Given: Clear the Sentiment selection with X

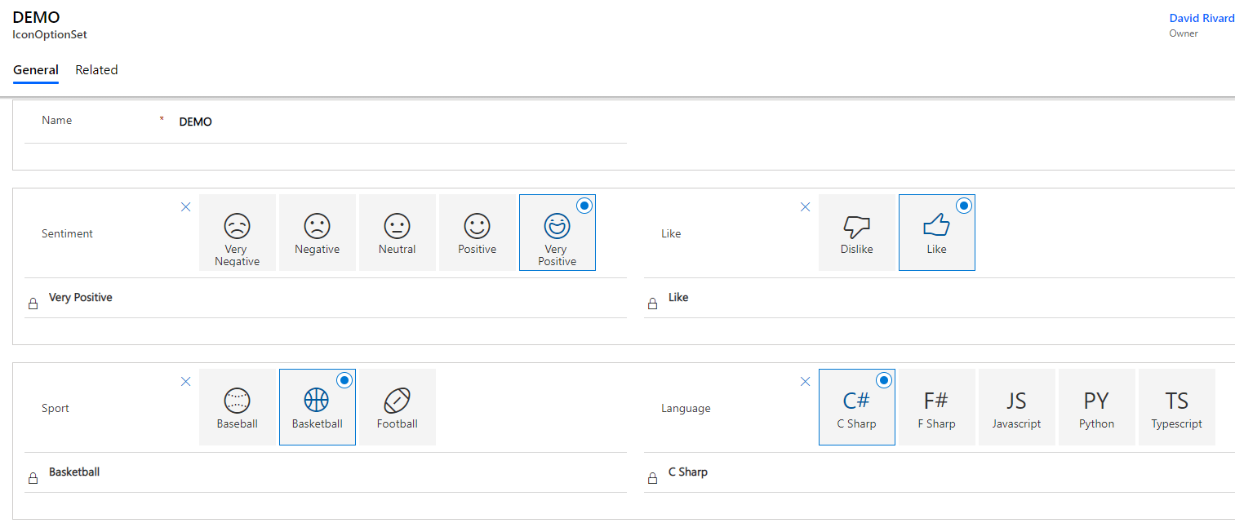Looking at the screenshot, I should (185, 207).
